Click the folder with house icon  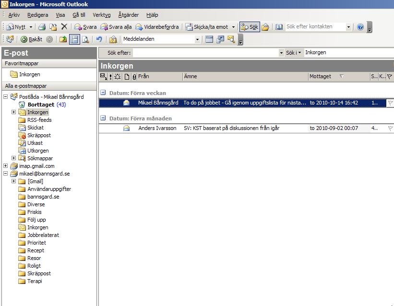click(x=113, y=39)
